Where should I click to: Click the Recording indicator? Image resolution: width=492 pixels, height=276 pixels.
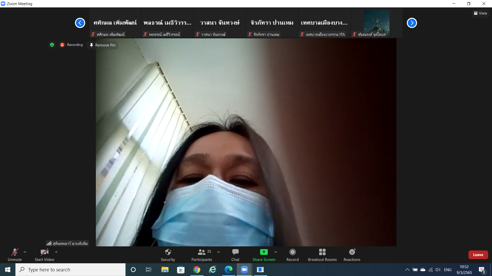(71, 45)
